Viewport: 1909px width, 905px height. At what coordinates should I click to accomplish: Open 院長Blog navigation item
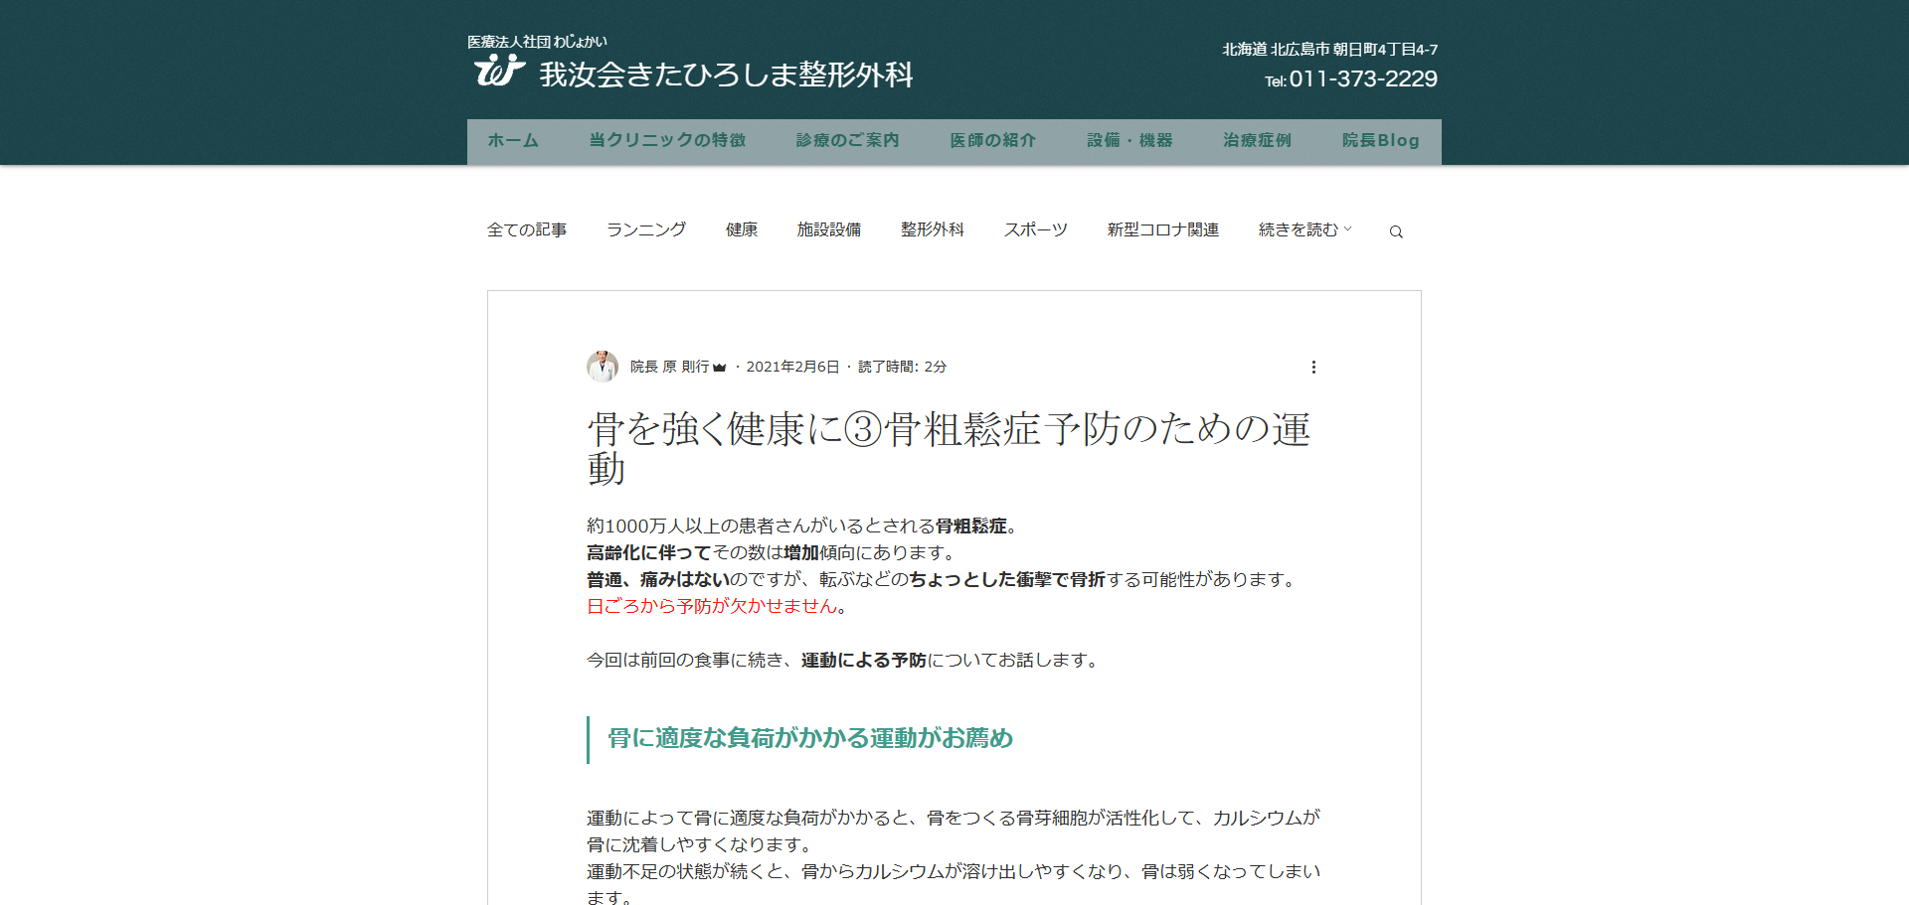(x=1380, y=141)
